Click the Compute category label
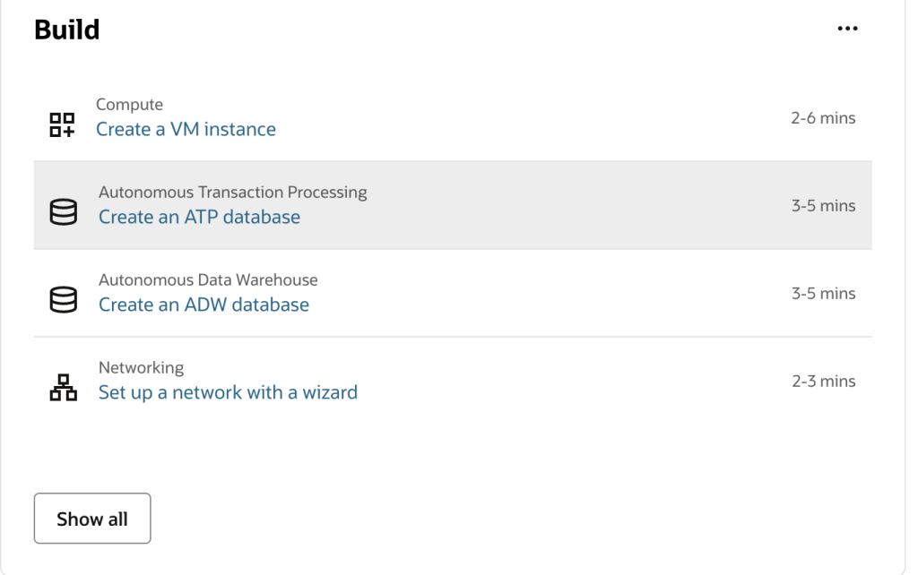 pos(129,105)
